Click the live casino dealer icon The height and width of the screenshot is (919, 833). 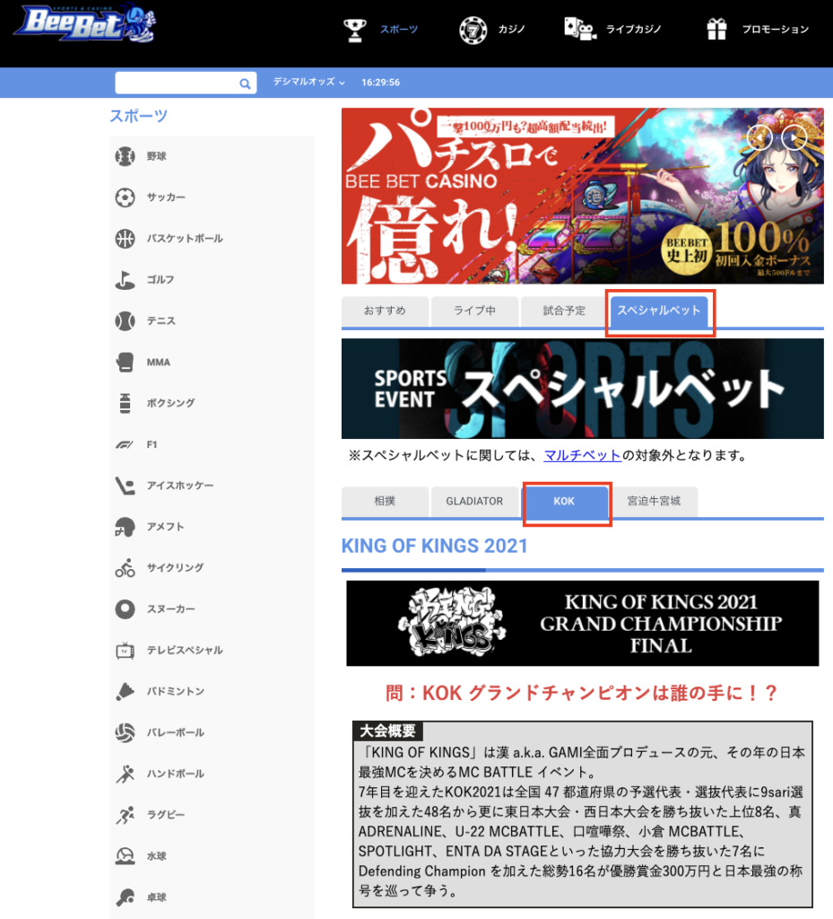point(579,29)
